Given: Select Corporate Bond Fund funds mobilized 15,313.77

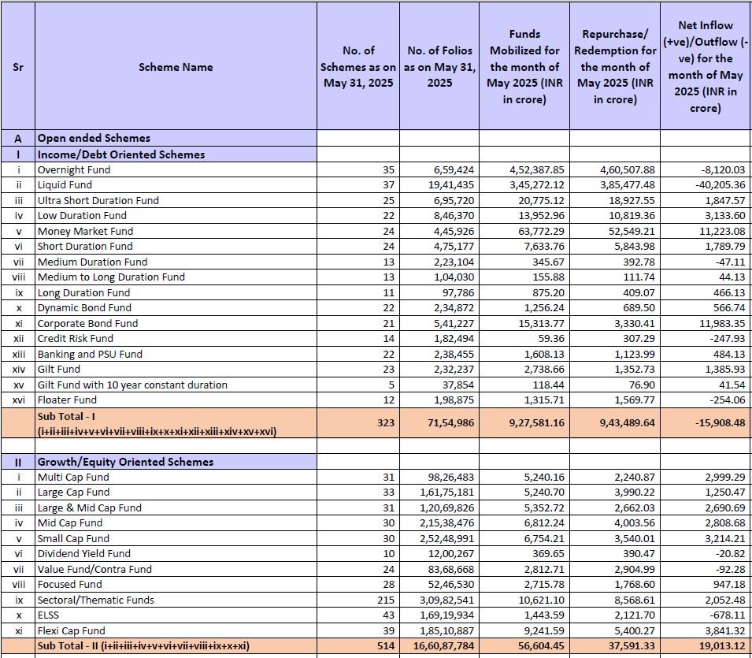Looking at the screenshot, I should [537, 323].
